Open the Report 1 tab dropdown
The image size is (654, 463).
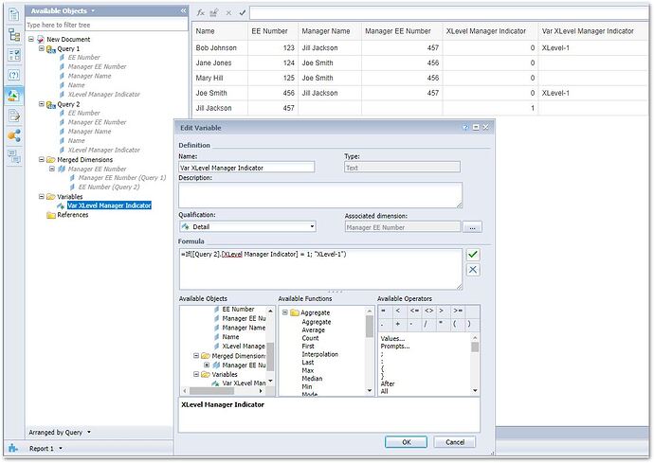pyautogui.click(x=61, y=449)
